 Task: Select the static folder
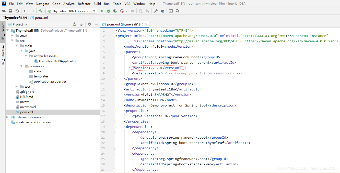(38, 71)
